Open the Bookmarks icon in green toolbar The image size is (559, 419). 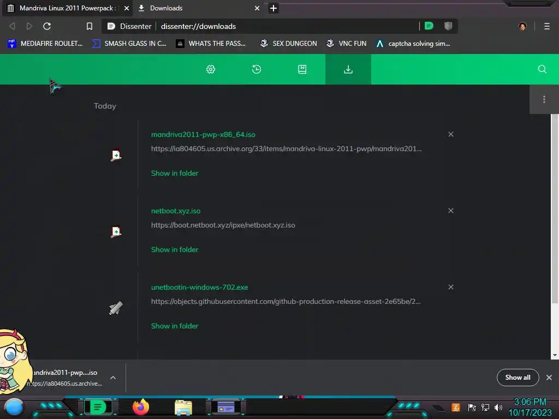[302, 69]
